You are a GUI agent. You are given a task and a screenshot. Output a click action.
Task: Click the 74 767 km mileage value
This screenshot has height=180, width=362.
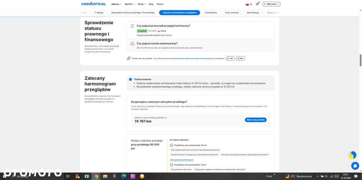pos(143,121)
